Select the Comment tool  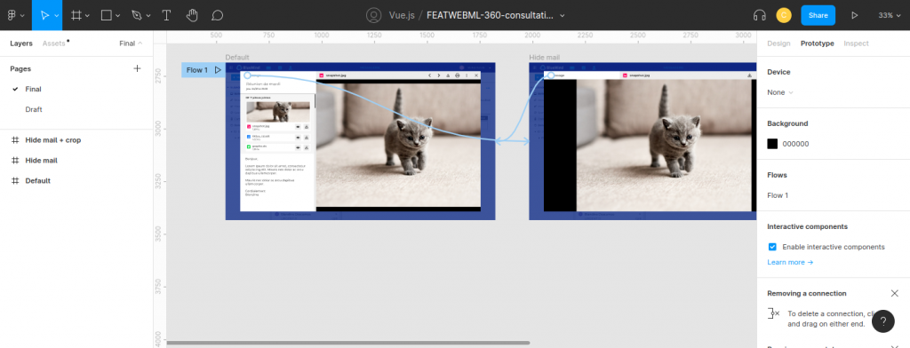[217, 15]
